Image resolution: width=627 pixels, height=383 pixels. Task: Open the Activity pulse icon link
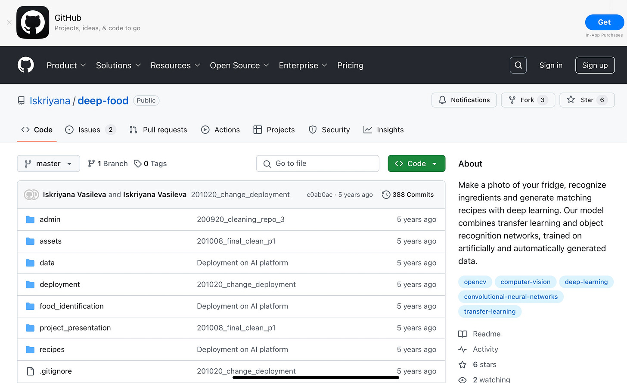click(x=462, y=349)
